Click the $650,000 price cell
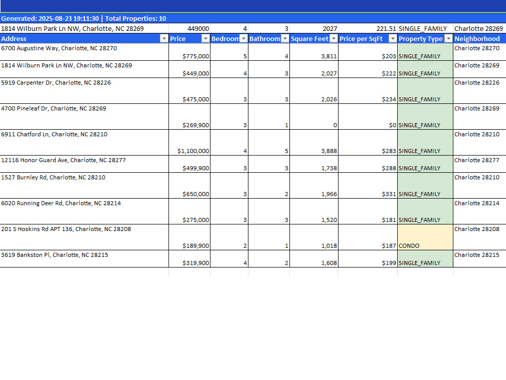 click(189, 185)
